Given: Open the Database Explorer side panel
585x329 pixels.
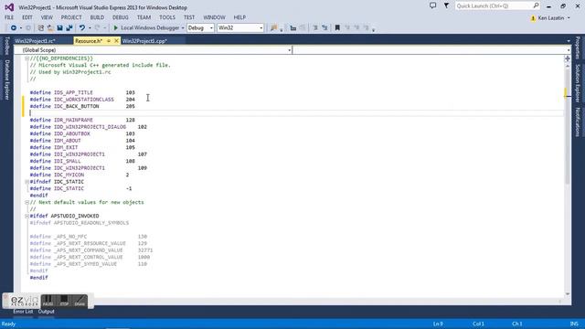Looking at the screenshot, I should click(x=6, y=80).
